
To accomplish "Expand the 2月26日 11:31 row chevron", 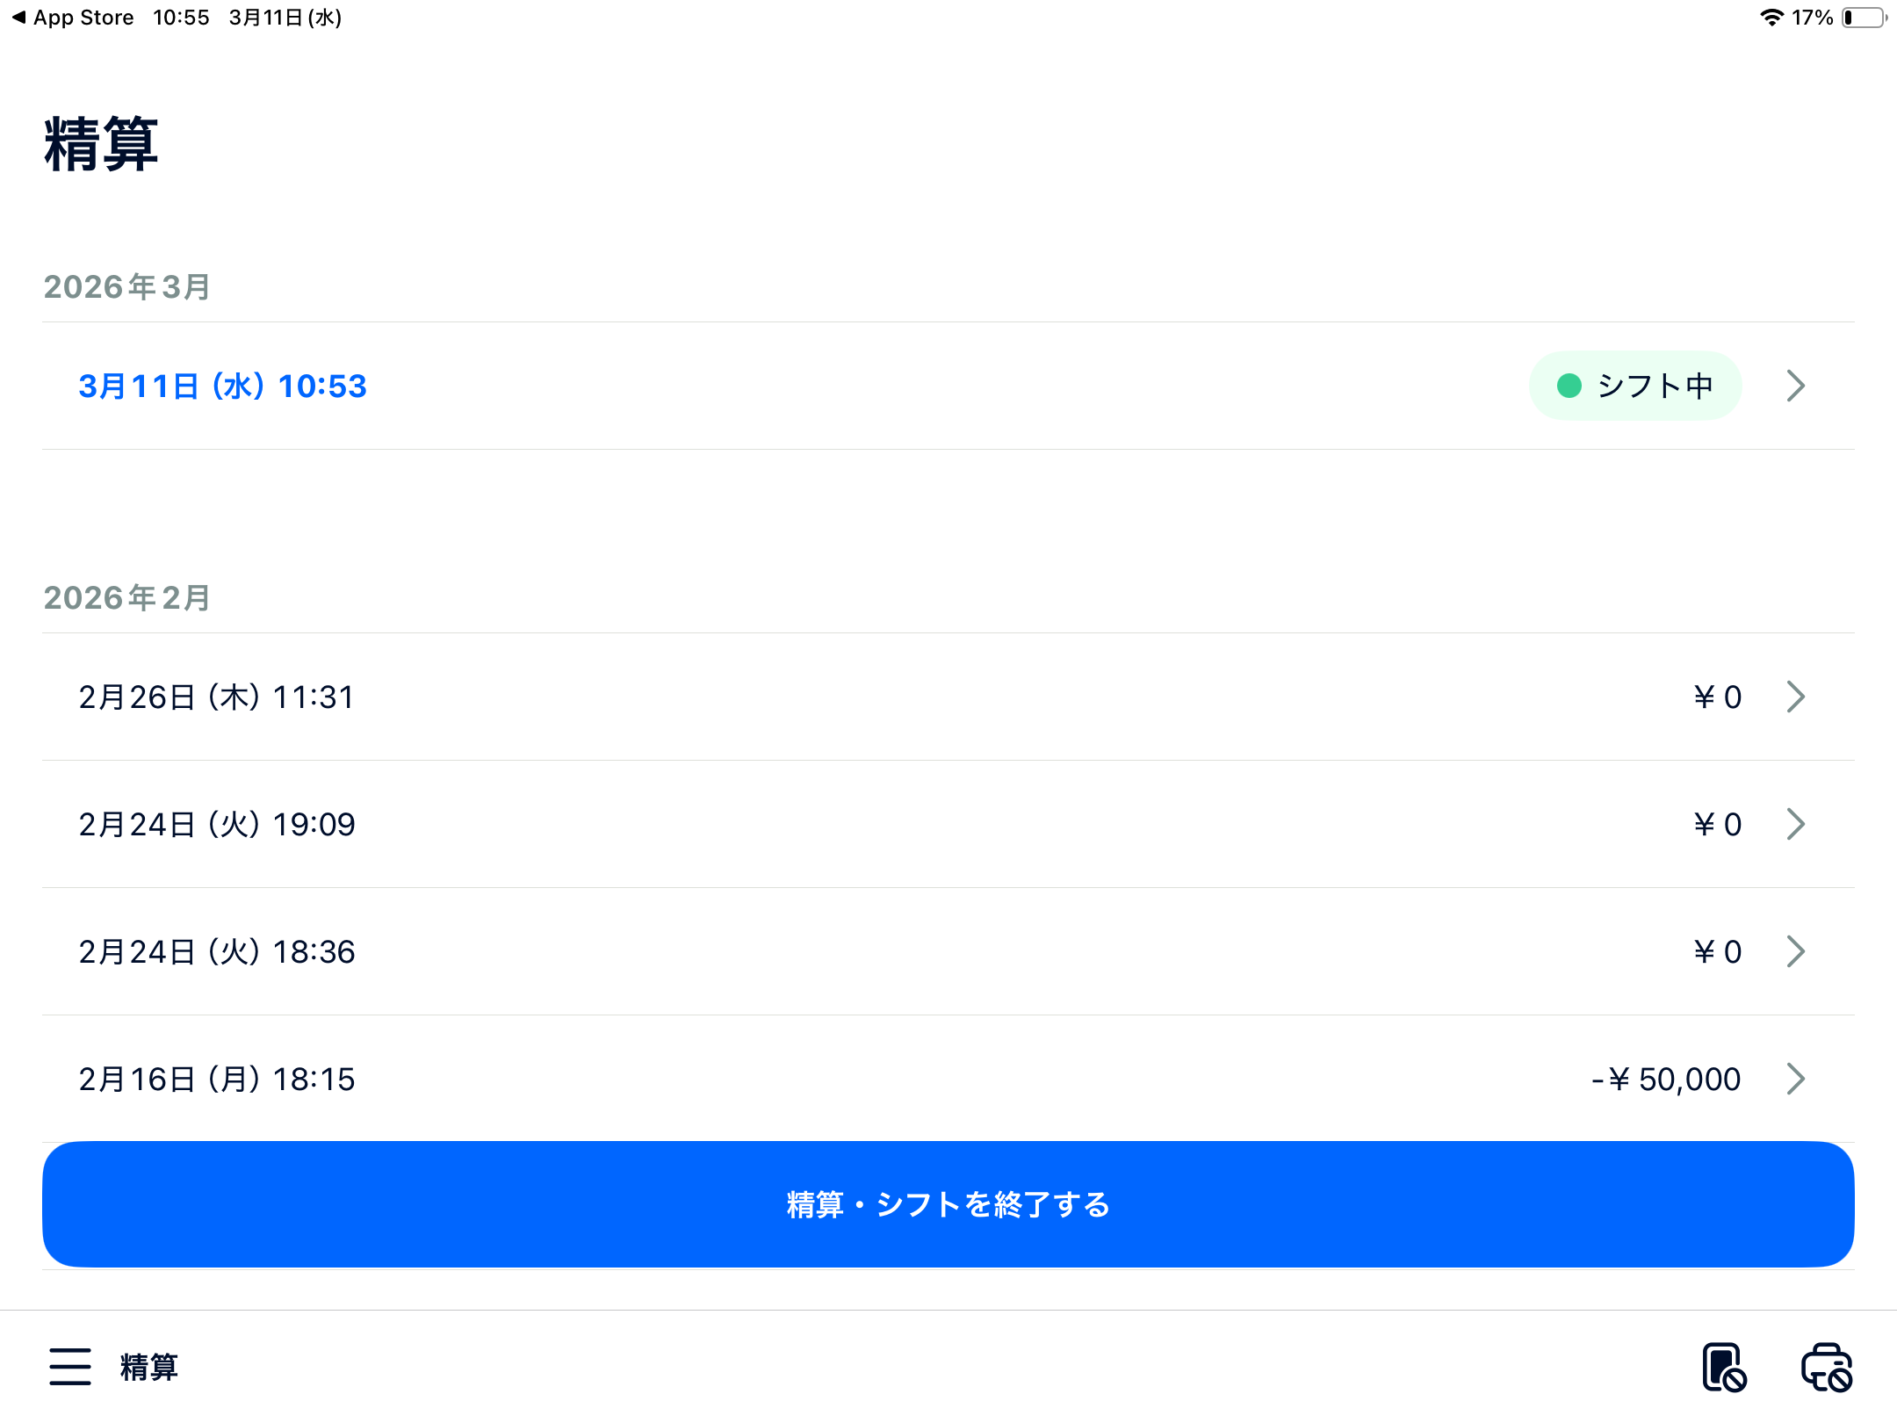I will click(x=1796, y=697).
